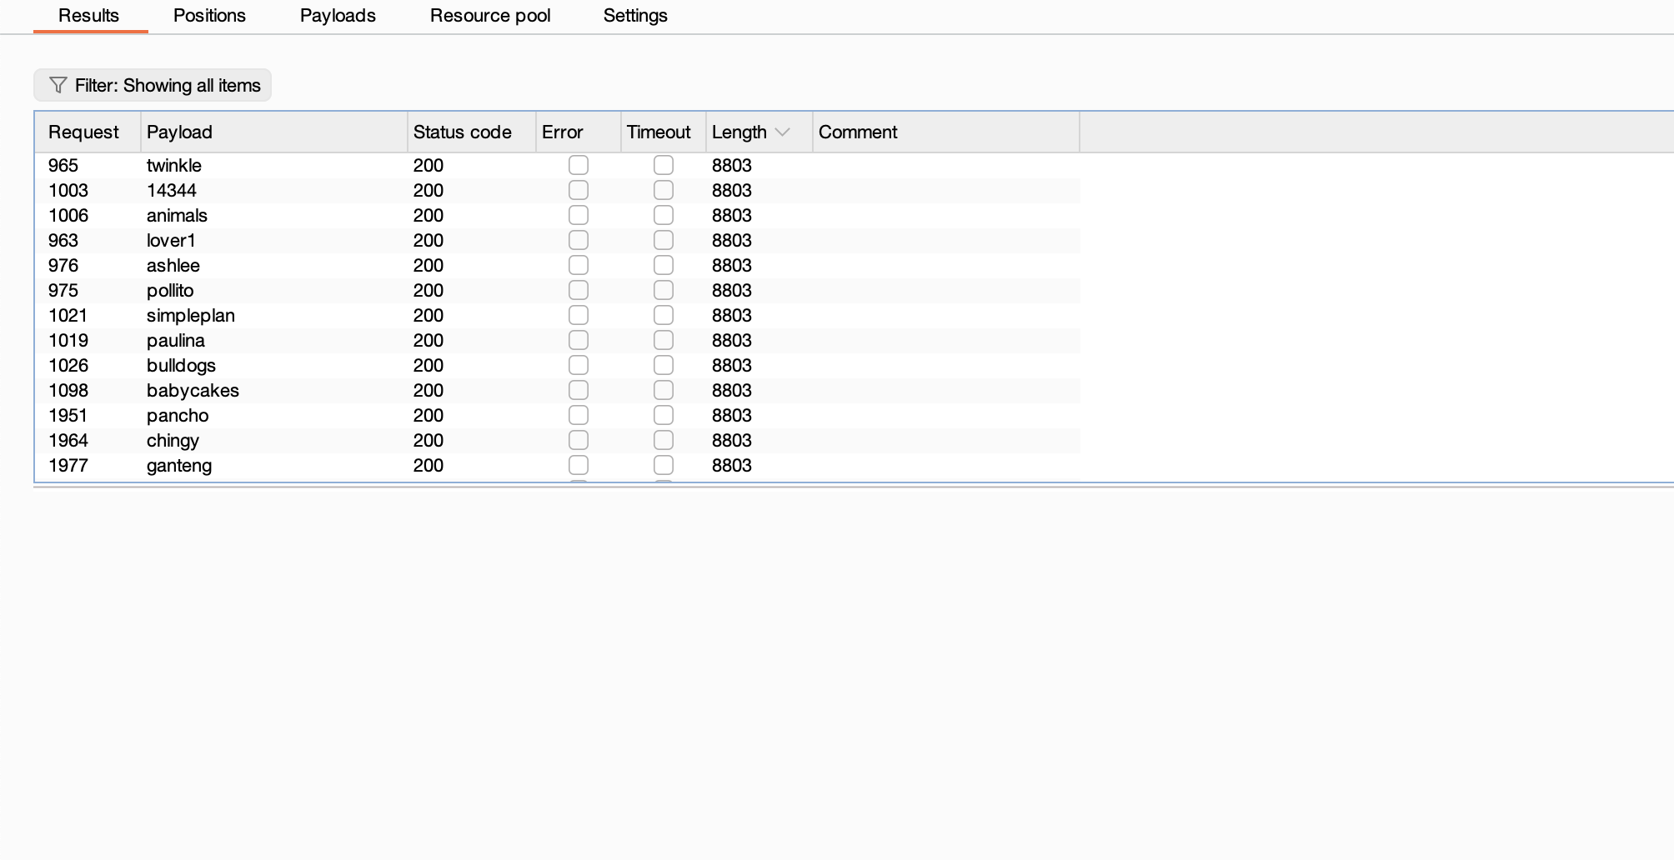The height and width of the screenshot is (860, 1674).
Task: Click the Filter: Showing all items bar
Action: [153, 85]
